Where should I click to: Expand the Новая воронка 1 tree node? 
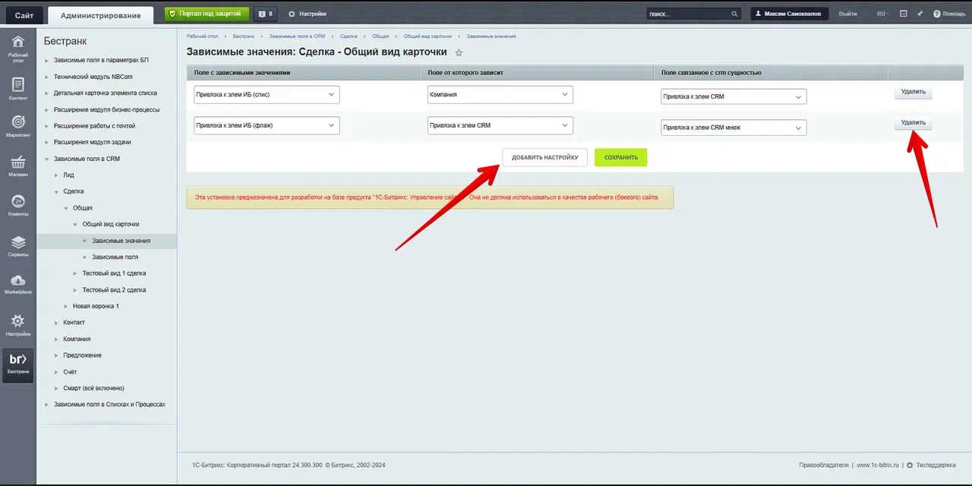coord(66,306)
